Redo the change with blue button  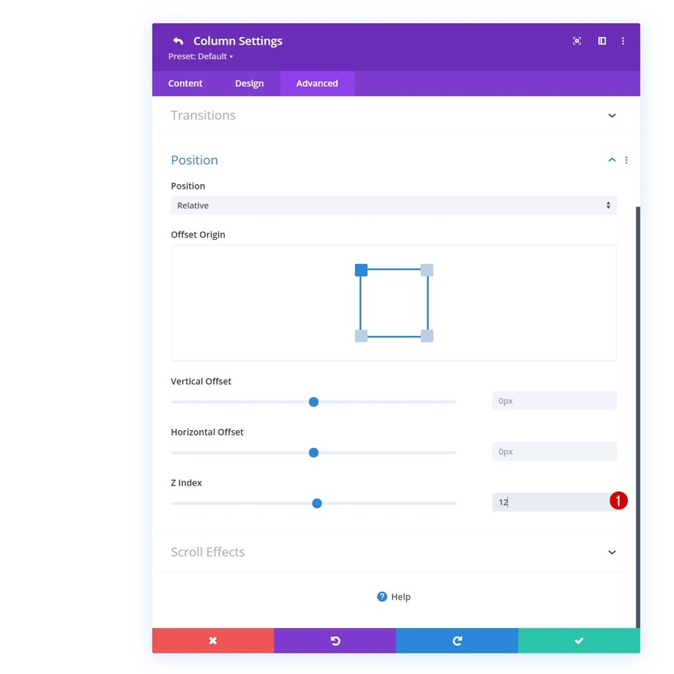point(457,640)
